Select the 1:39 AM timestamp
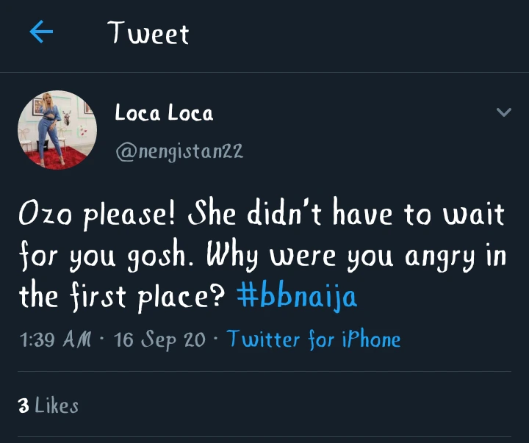This screenshot has height=443, width=529. (x=55, y=339)
